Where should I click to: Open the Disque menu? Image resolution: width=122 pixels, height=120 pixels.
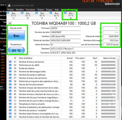[x=49, y=10]
